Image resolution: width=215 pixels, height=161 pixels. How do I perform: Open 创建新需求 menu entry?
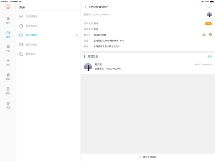pyautogui.click(x=48, y=16)
